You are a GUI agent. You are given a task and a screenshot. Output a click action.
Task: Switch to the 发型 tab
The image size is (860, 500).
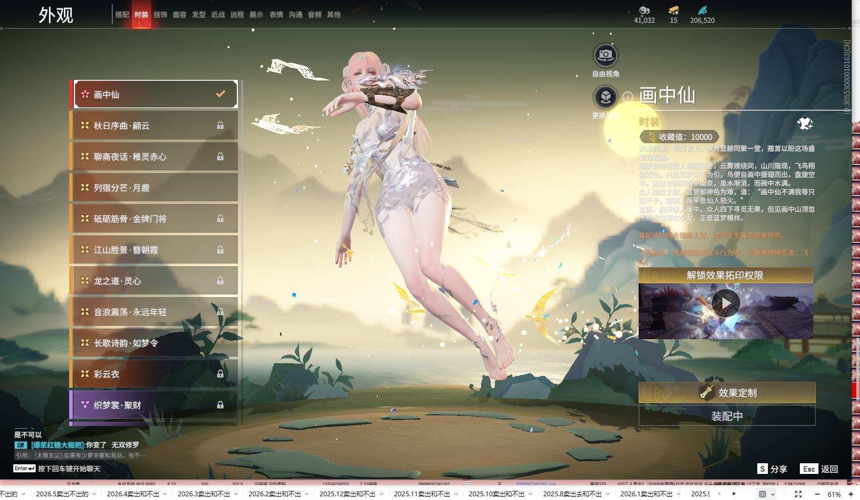(199, 14)
